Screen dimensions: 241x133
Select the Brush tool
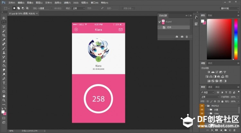(4, 48)
